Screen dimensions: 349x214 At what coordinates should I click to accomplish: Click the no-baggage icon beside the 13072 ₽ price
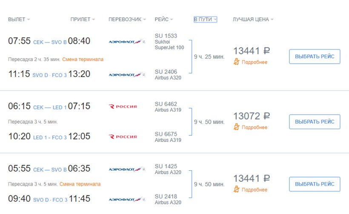pyautogui.click(x=237, y=127)
